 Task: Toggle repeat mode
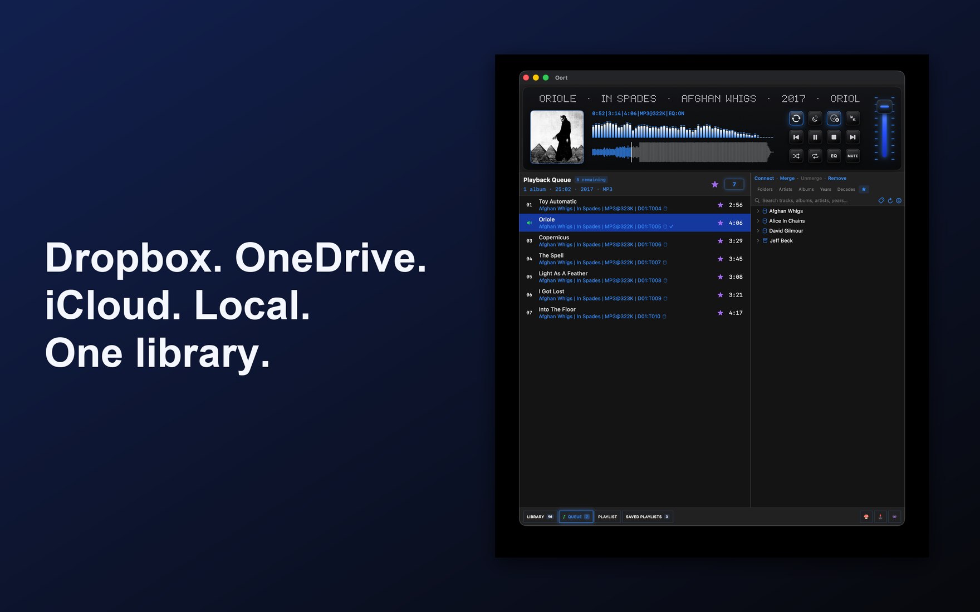click(815, 156)
